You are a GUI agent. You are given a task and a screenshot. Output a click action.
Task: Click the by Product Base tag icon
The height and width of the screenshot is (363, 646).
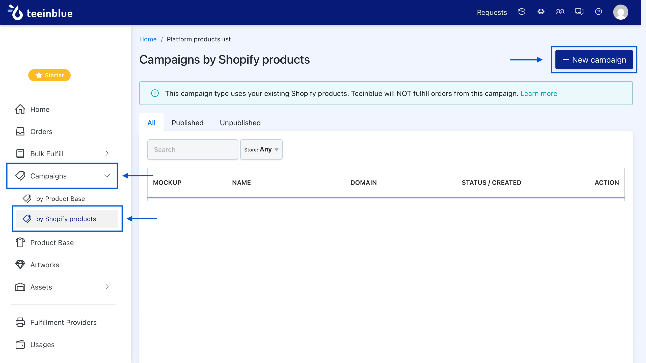(27, 199)
